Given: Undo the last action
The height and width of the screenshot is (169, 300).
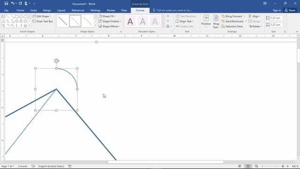Looking at the screenshot, I should click(x=13, y=3).
